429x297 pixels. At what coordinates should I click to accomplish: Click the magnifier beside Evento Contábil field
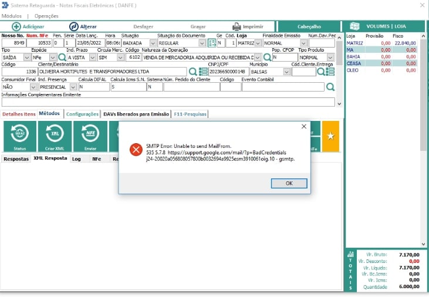pos(330,87)
